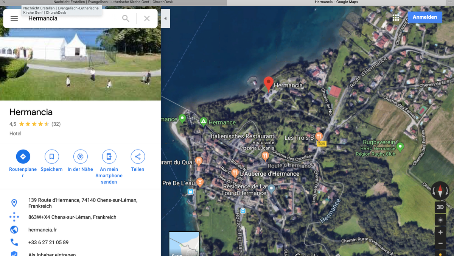Click the phone number +33 6 27 21 05 89
The height and width of the screenshot is (256, 454).
48,242
